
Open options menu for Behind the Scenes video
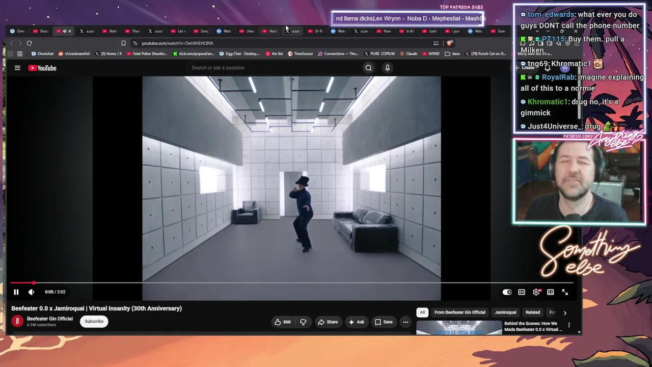(569, 325)
